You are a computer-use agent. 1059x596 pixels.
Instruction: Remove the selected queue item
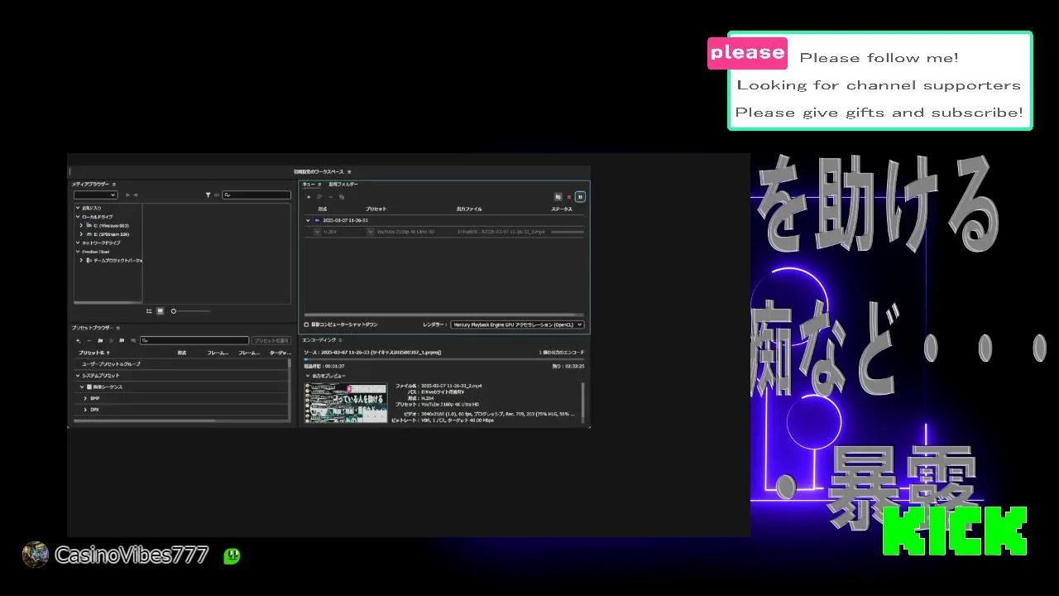tap(331, 197)
